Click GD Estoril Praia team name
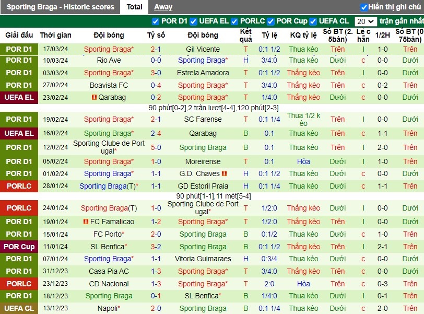 tap(203, 186)
